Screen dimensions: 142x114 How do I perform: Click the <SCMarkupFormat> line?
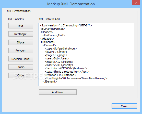(x=53, y=29)
